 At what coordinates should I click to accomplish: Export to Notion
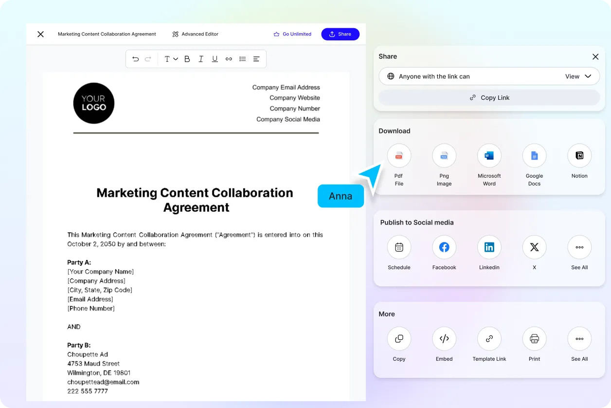click(579, 156)
